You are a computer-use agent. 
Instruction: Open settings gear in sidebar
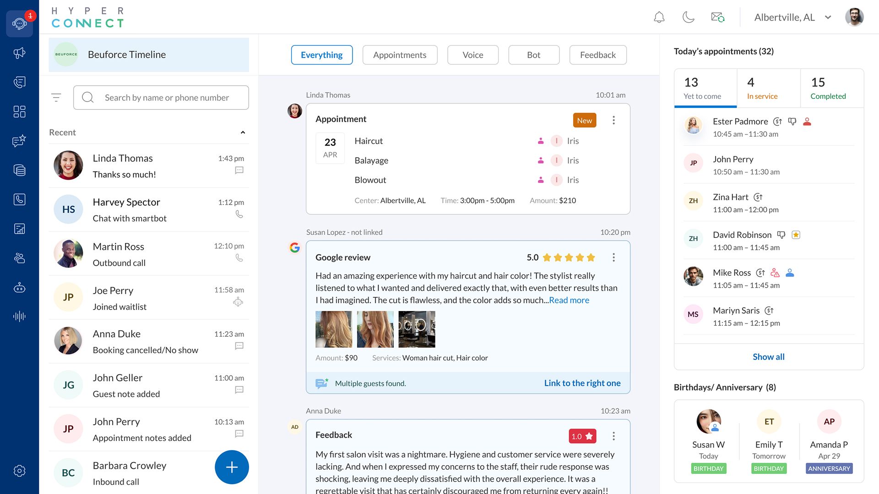(x=19, y=471)
